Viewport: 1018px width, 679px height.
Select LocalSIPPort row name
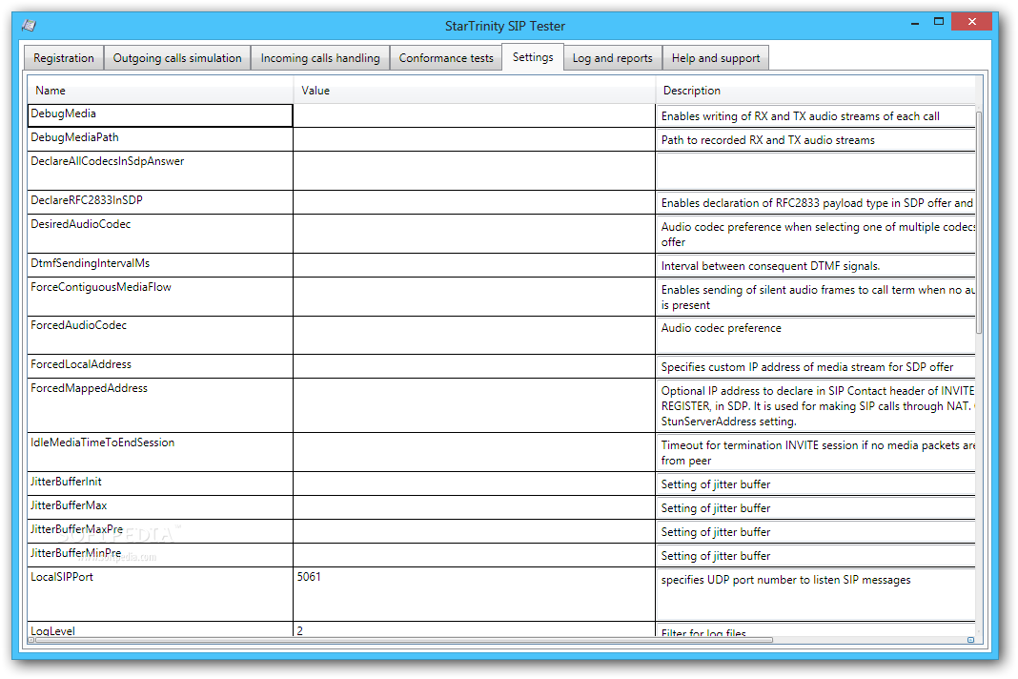[160, 594]
